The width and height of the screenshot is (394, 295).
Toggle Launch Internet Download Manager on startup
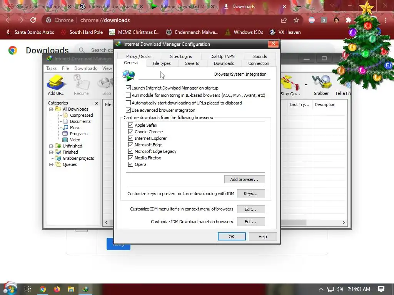point(129,88)
